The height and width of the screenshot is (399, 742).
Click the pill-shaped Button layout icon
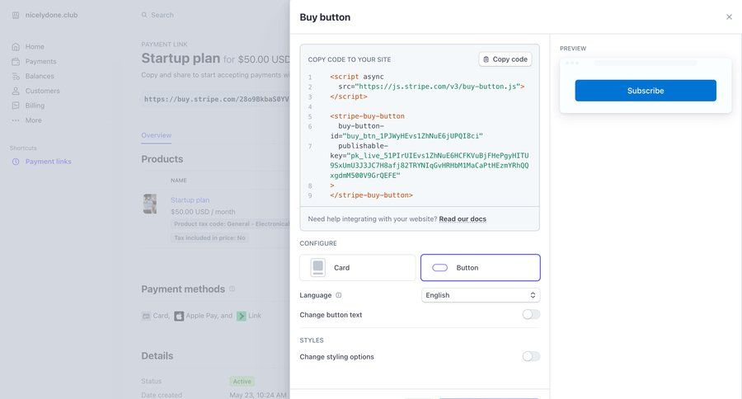point(439,267)
